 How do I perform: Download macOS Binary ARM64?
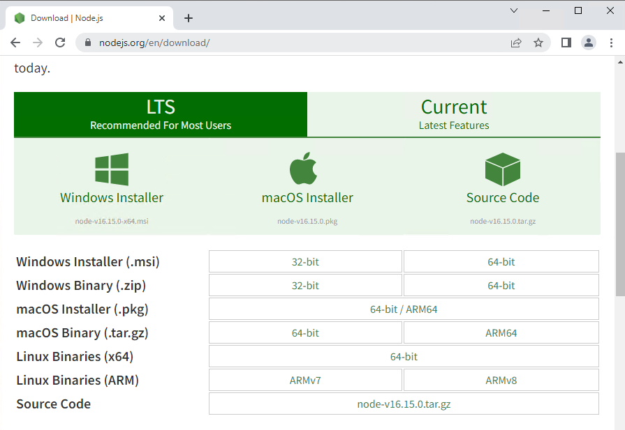point(501,332)
